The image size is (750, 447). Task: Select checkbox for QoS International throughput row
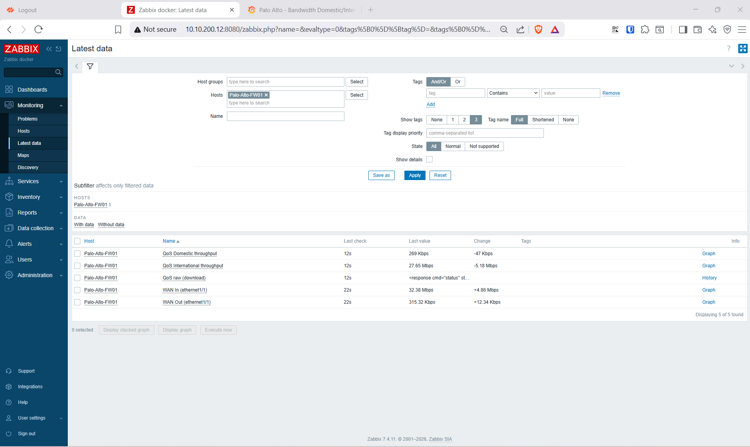(x=77, y=266)
